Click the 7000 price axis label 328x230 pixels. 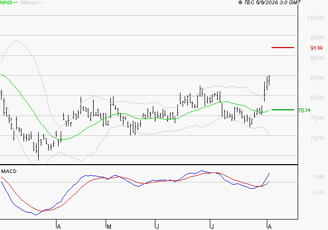point(317,138)
